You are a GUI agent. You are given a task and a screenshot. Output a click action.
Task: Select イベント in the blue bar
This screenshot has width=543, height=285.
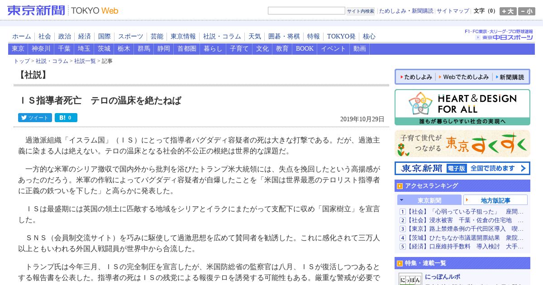point(333,49)
